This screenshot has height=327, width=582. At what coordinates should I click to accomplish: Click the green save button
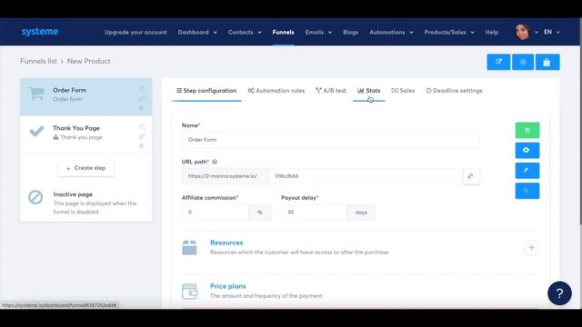(x=527, y=130)
